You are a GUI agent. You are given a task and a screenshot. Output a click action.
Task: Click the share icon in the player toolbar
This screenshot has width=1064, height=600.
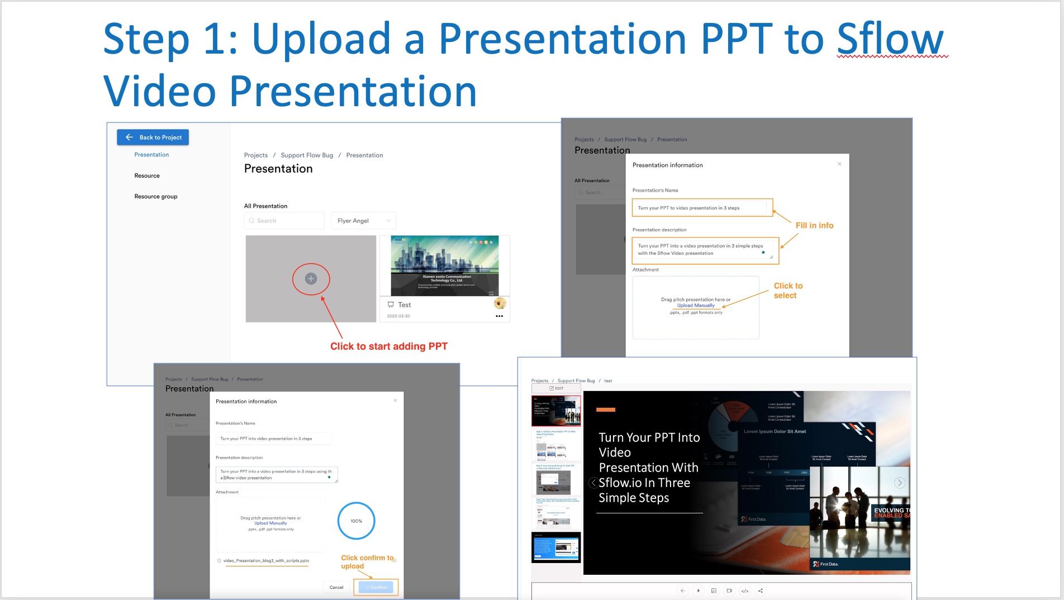[760, 590]
